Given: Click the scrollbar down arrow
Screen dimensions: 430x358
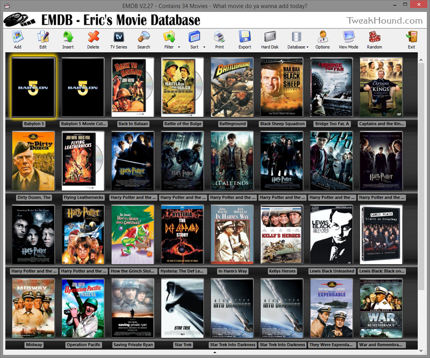Looking at the screenshot, I should point(421,350).
